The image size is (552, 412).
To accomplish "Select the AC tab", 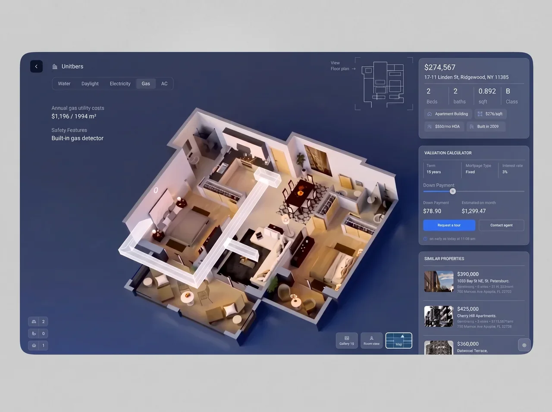I will click(x=164, y=84).
